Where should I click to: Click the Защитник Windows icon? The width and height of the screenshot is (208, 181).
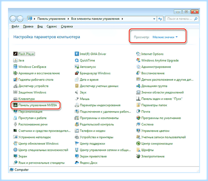tap(15, 92)
